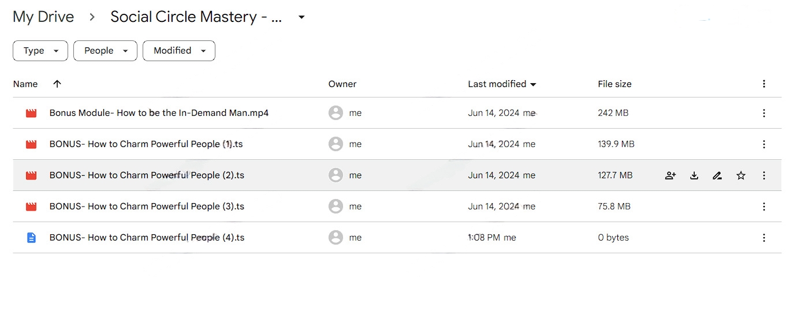790x315 pixels.
Task: Open the Modified filter dropdown
Action: coord(179,51)
